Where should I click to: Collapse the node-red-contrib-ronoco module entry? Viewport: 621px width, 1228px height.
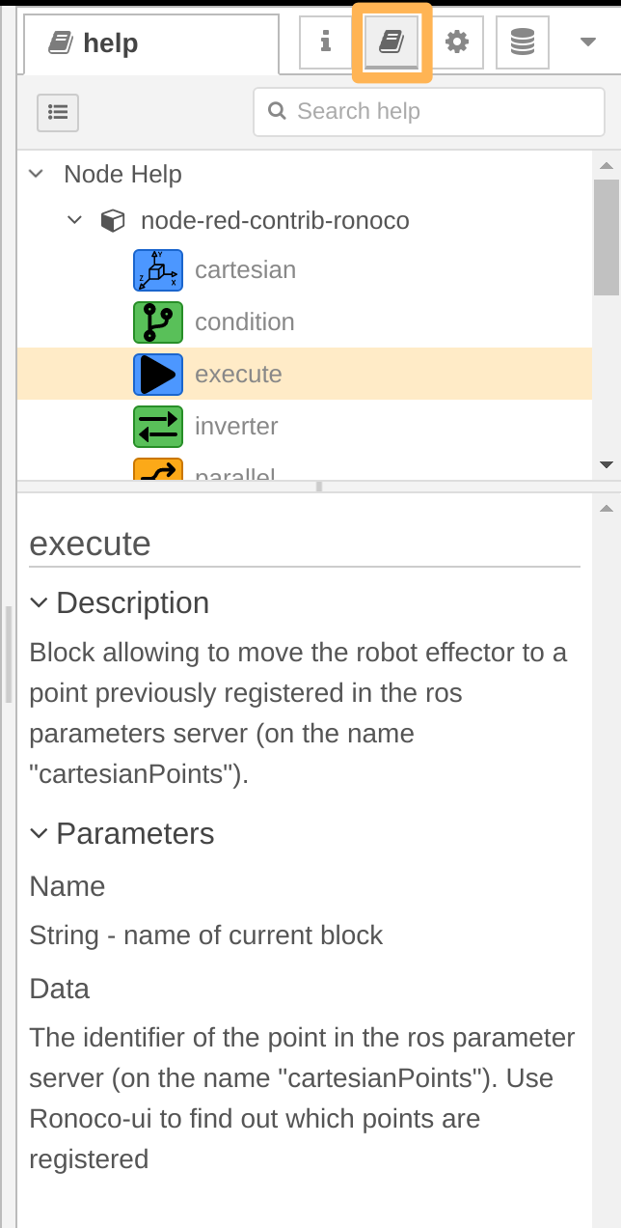pyautogui.click(x=74, y=221)
